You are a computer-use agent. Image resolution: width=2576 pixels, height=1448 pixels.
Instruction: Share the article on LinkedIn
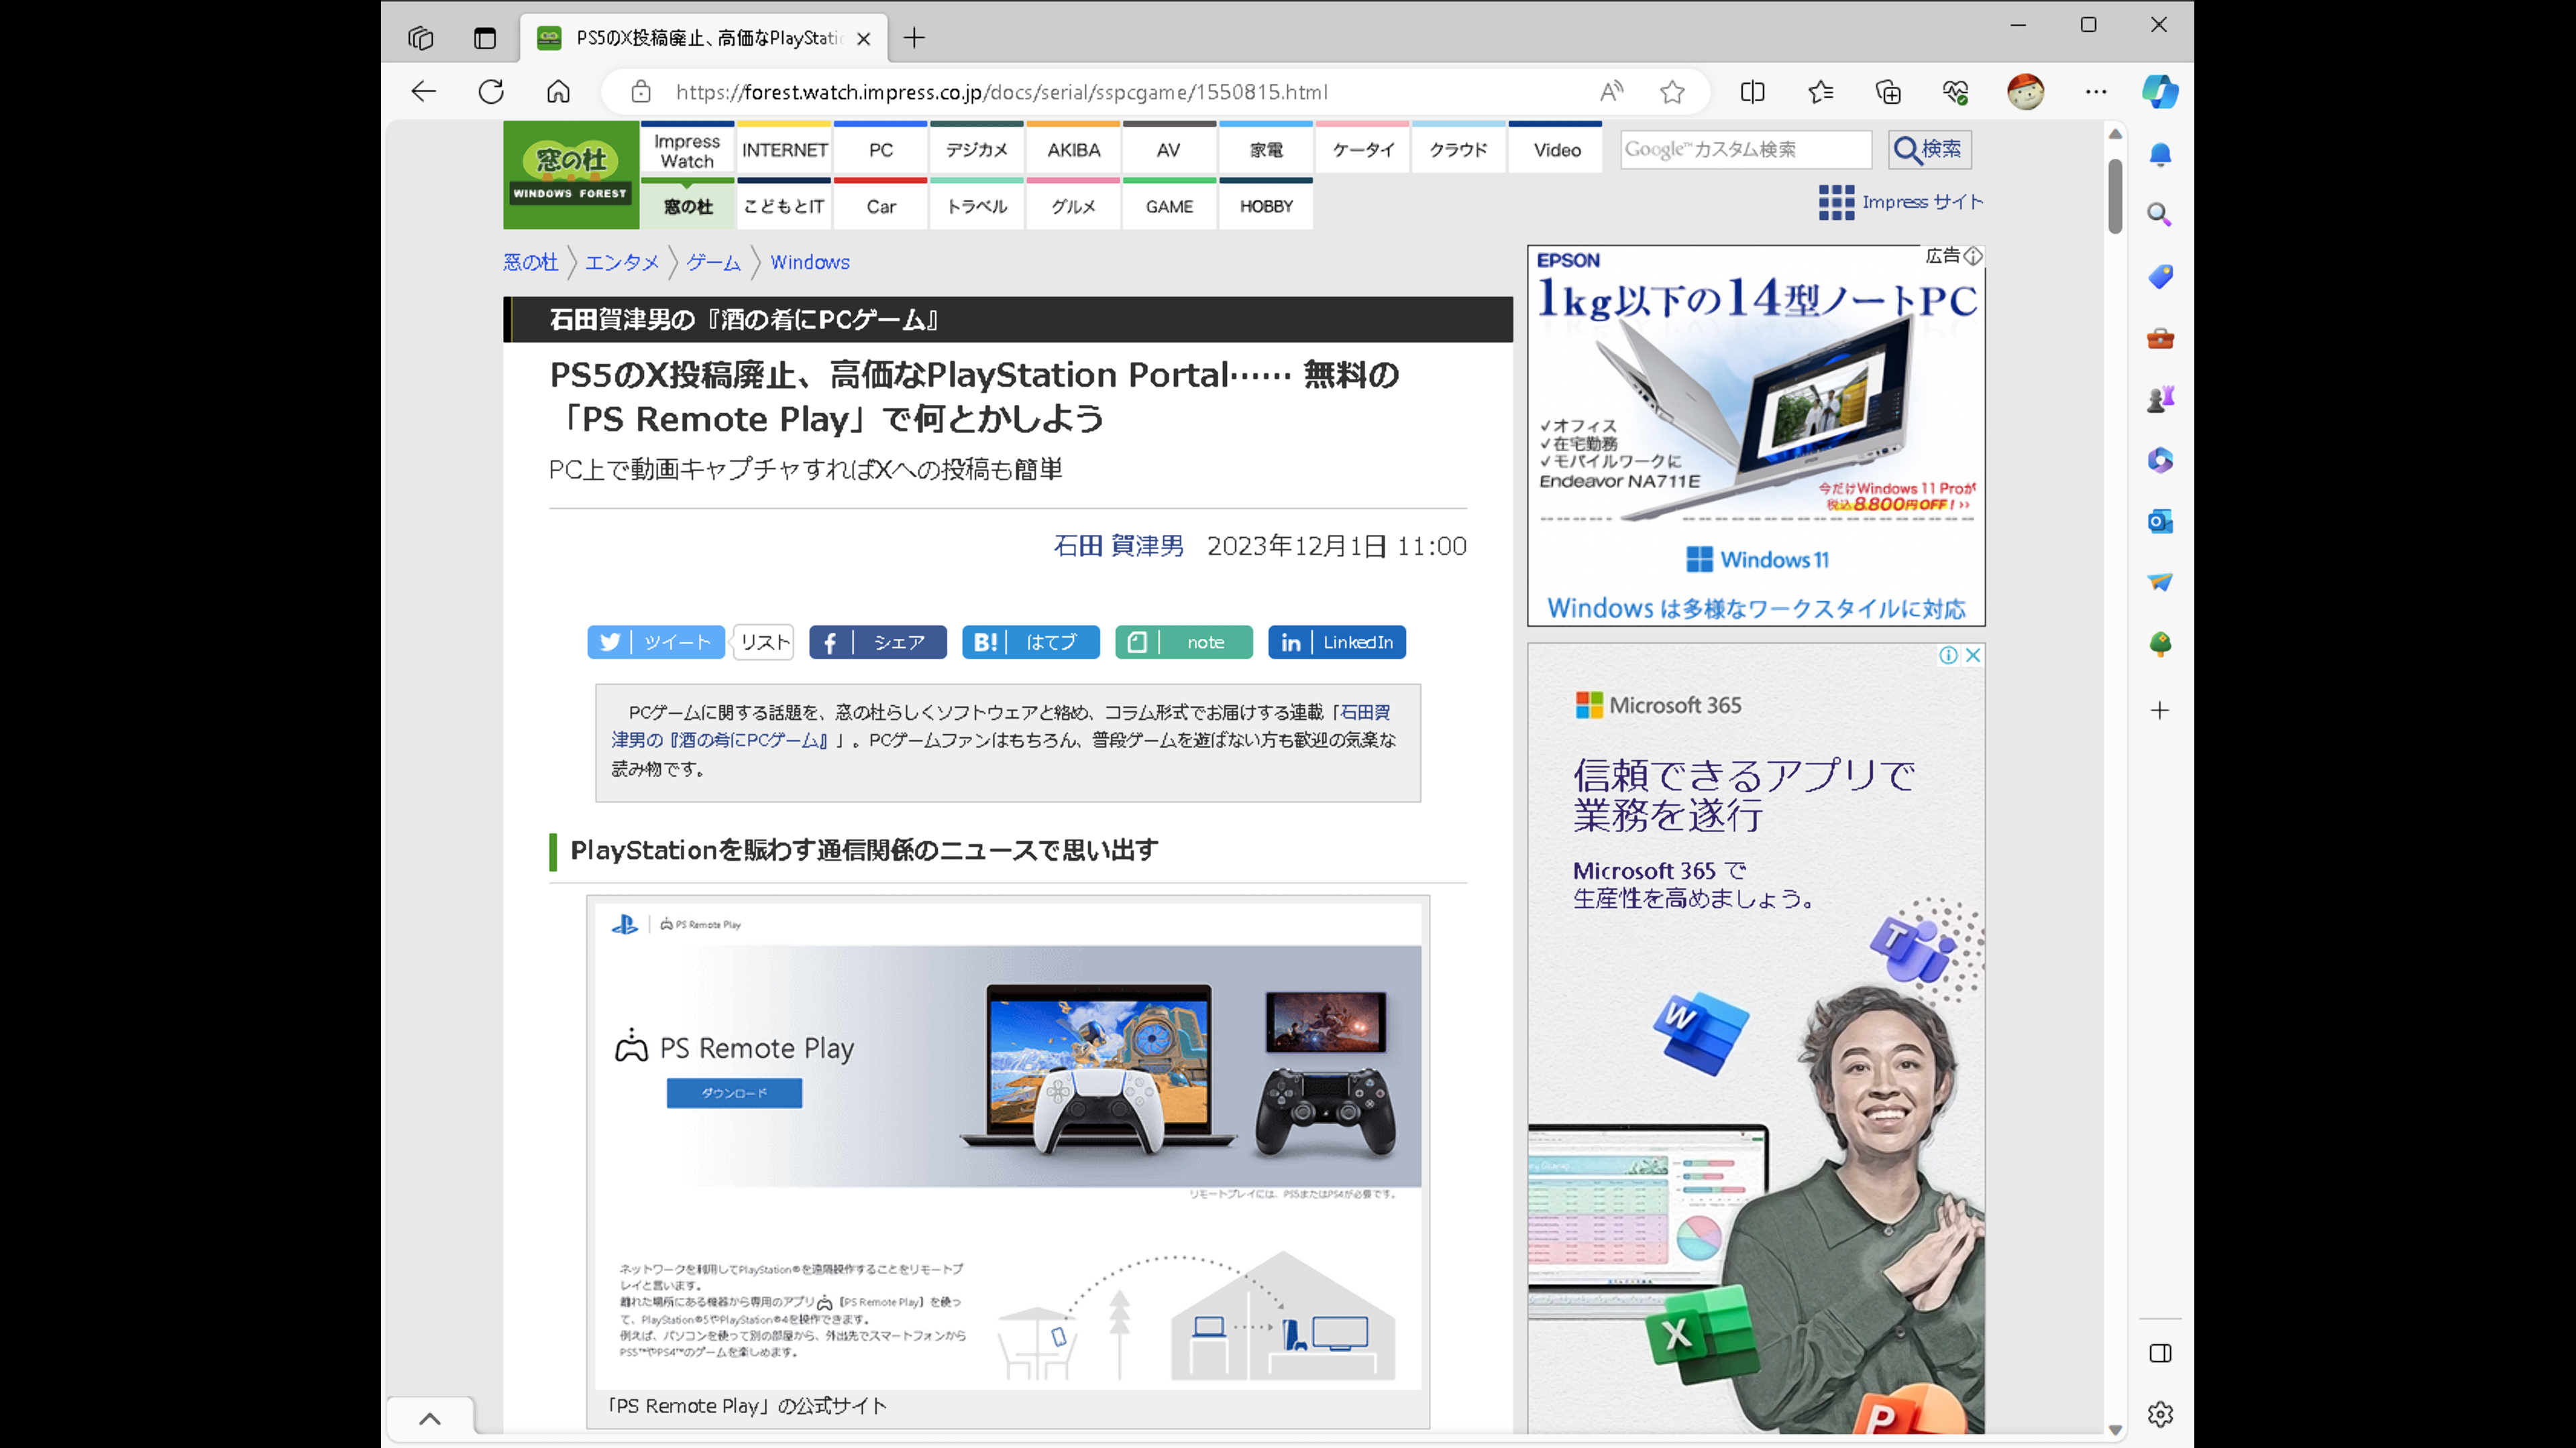coord(1337,643)
